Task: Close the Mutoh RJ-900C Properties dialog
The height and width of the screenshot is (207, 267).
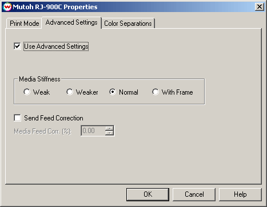Action: tap(260, 7)
